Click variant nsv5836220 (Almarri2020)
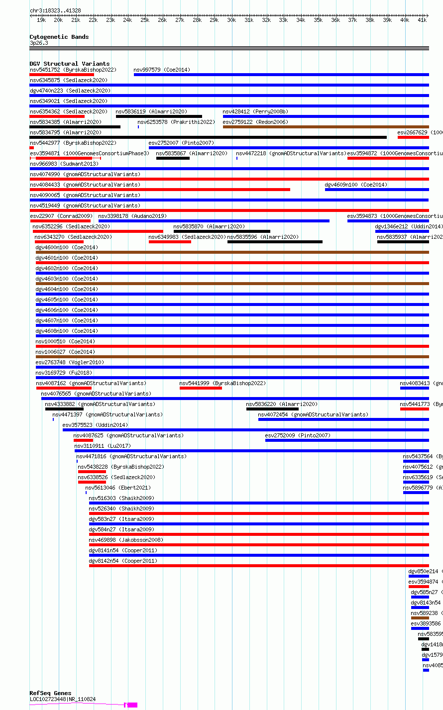Image resolution: width=443 pixels, height=710 pixels. pyautogui.click(x=272, y=409)
